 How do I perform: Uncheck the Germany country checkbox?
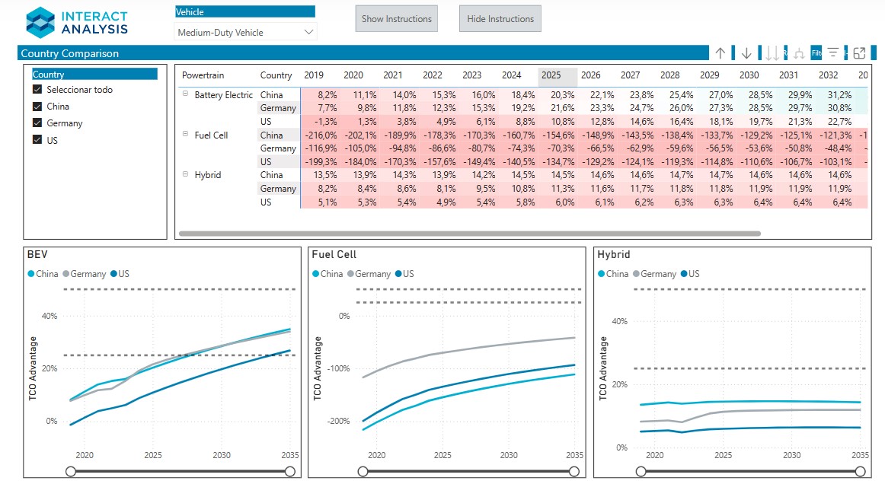point(37,123)
